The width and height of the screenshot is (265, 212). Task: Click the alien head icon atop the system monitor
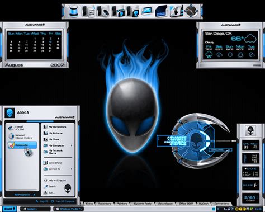click(x=250, y=131)
